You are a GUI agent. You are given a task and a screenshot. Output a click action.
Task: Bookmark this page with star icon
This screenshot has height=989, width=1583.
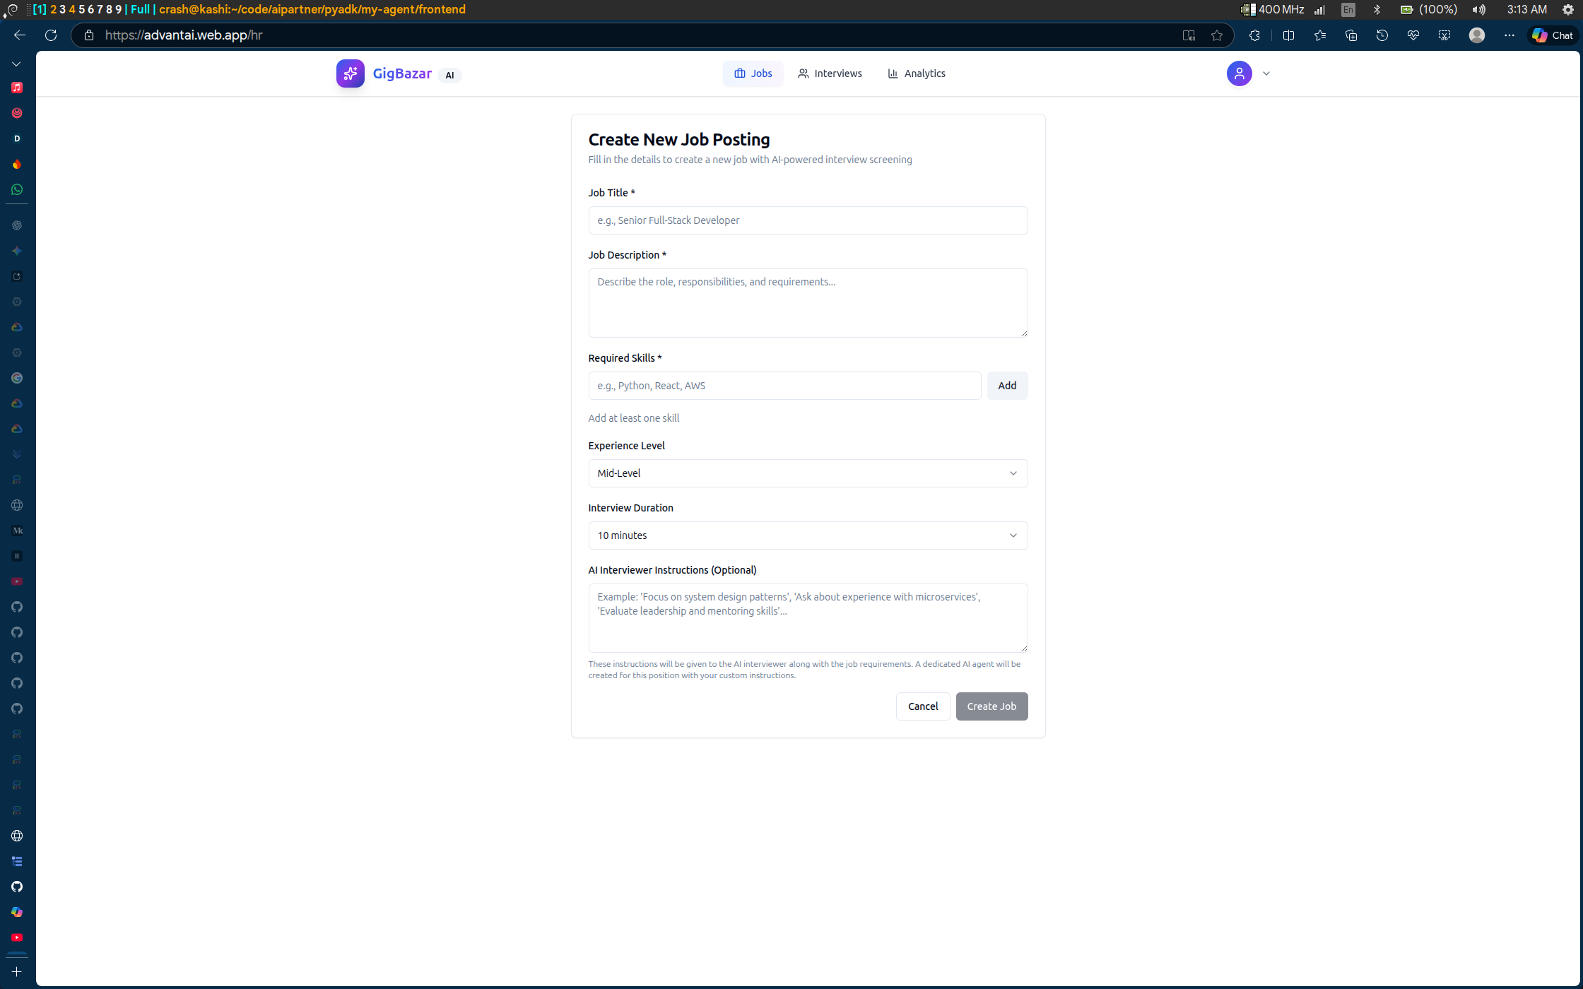click(x=1217, y=35)
